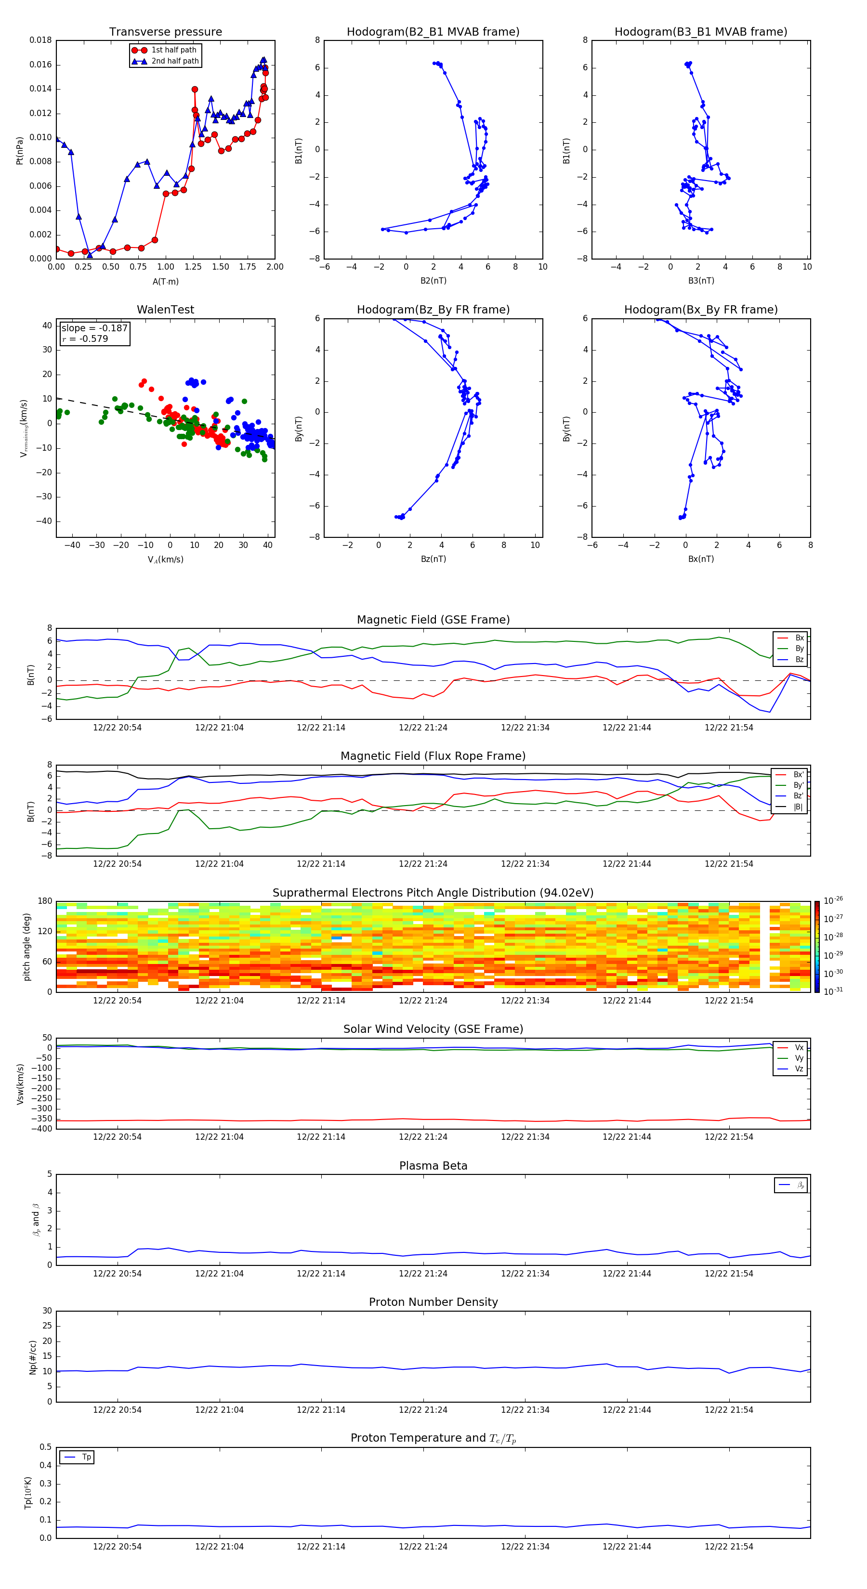This screenshot has height=1589, width=867.
Task: Click the '1st half path' legend entry
Action: (x=165, y=50)
